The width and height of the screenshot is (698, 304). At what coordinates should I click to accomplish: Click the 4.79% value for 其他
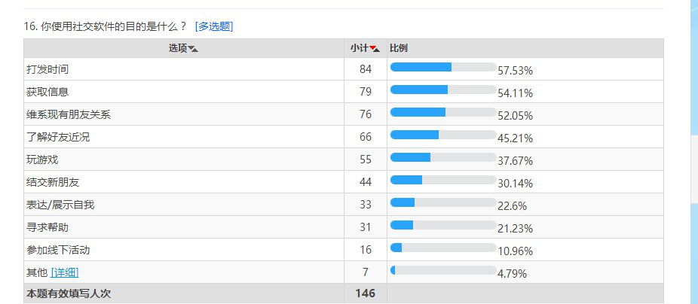[512, 273]
